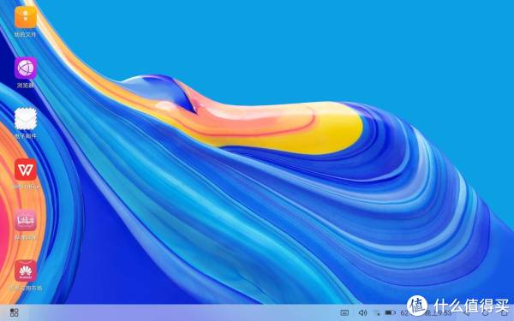Image resolution: width=514 pixels, height=321 pixels.
Task: Tap the home circle navigation button
Action: [x=485, y=313]
